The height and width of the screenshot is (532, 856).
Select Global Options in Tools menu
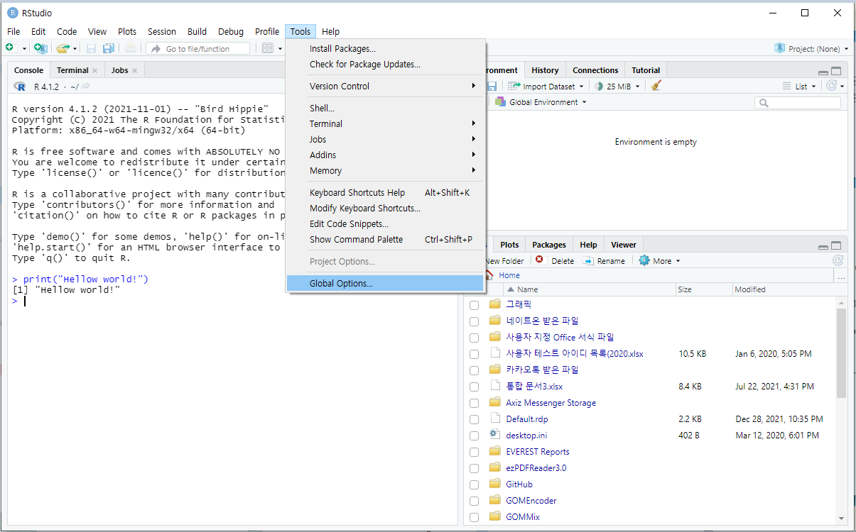pos(385,283)
